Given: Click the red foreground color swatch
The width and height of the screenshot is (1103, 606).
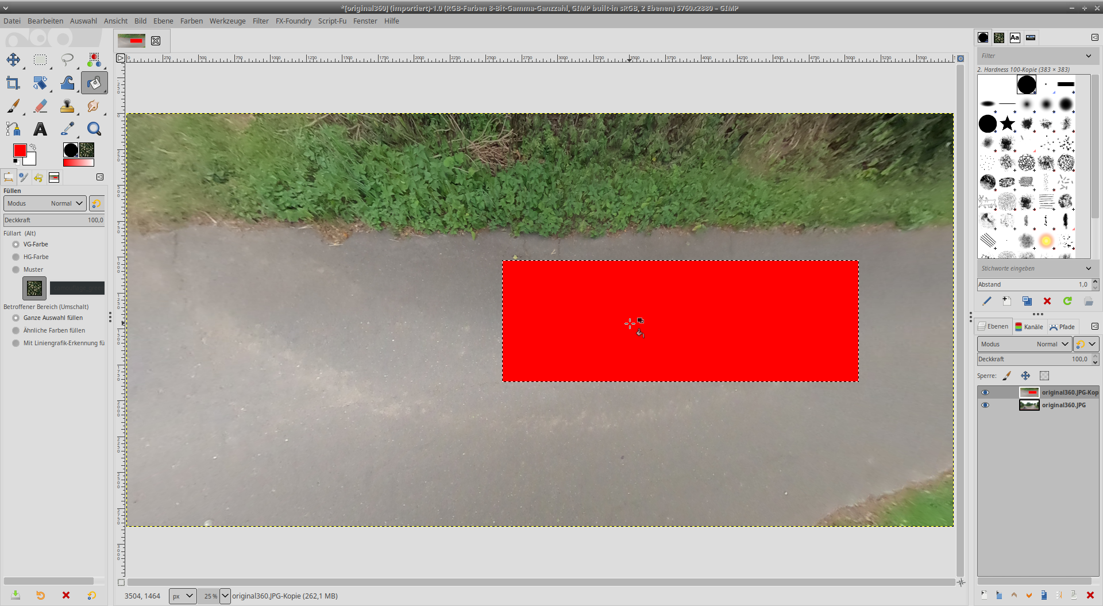Looking at the screenshot, I should [20, 150].
